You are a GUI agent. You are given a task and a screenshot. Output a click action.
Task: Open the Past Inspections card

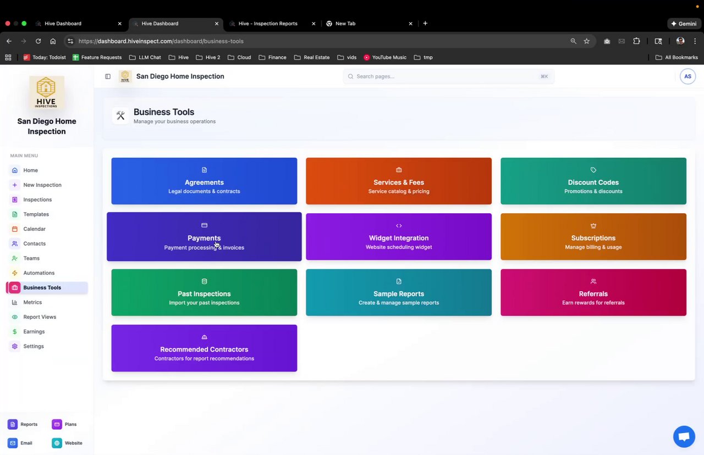click(x=204, y=292)
